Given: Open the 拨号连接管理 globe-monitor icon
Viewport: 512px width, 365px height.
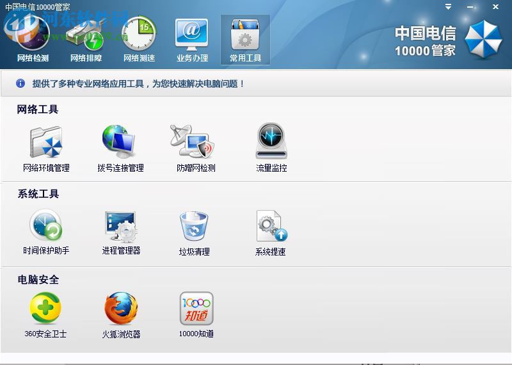Looking at the screenshot, I should [x=118, y=141].
